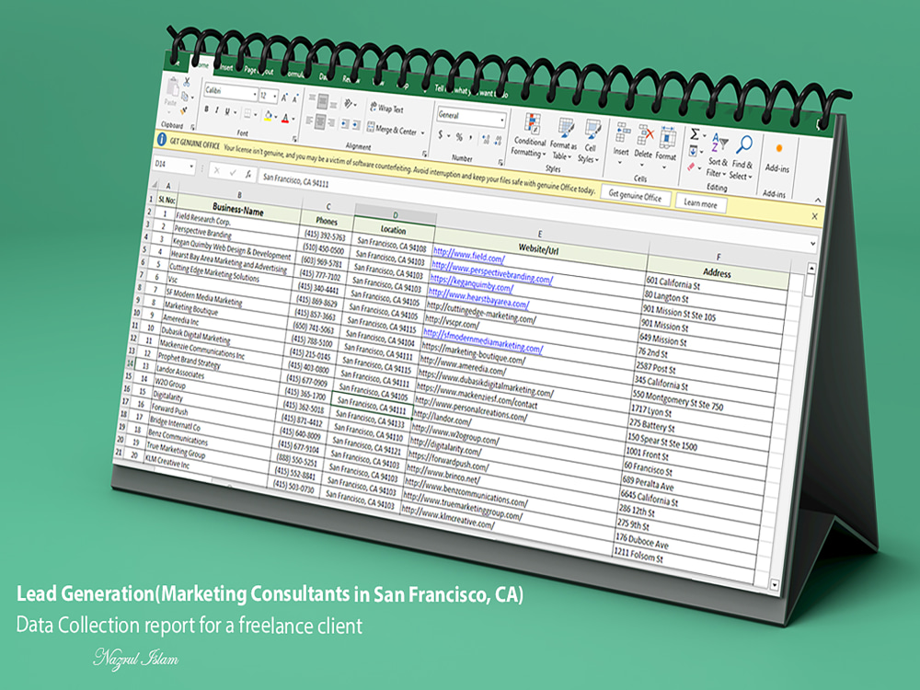This screenshot has width=920, height=690.
Task: Click the Learn more button
Action: [x=700, y=203]
